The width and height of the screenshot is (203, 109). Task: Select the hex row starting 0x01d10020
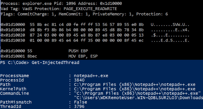[95, 35]
